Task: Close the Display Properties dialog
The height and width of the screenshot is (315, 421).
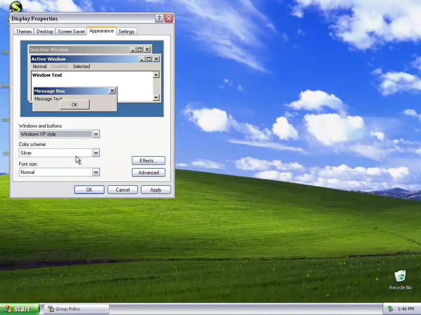Action: pos(169,18)
